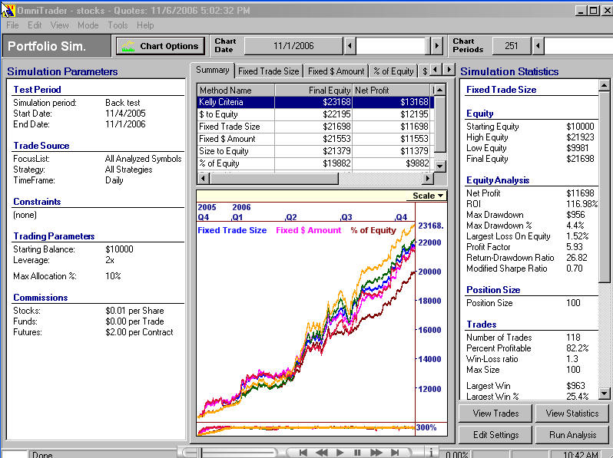Switch to the % of Equity tab
The width and height of the screenshot is (613, 458).
(393, 71)
